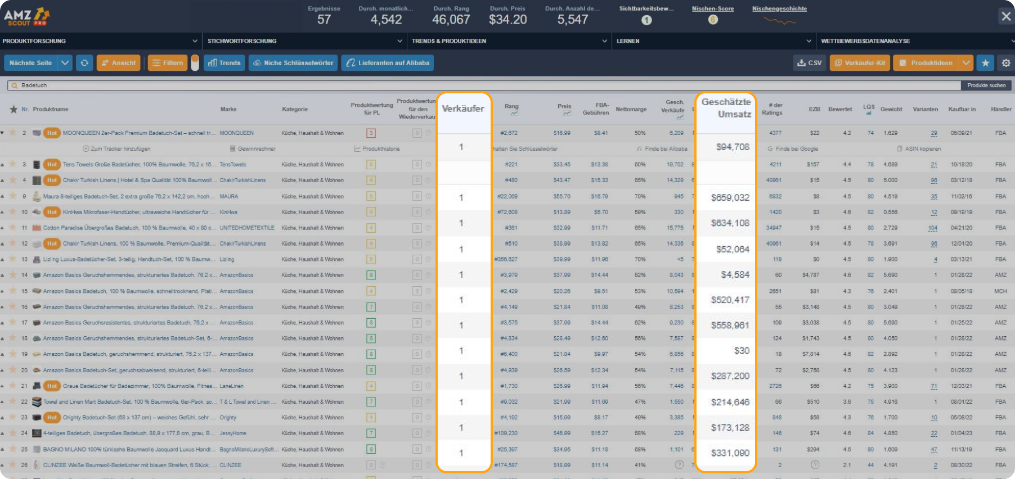This screenshot has width=1015, height=479.
Task: Click the Nächste Seite button
Action: click(x=30, y=63)
